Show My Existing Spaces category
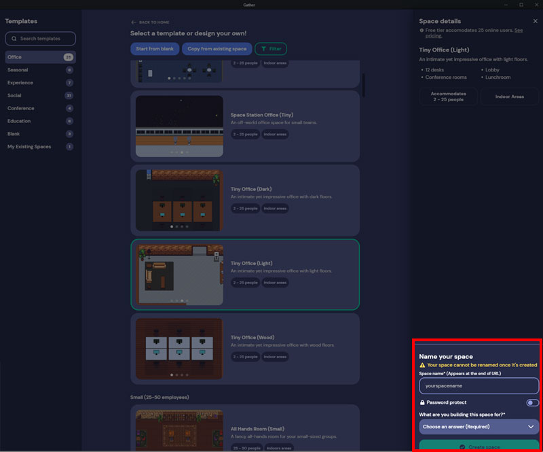The height and width of the screenshot is (452, 543). coord(40,147)
